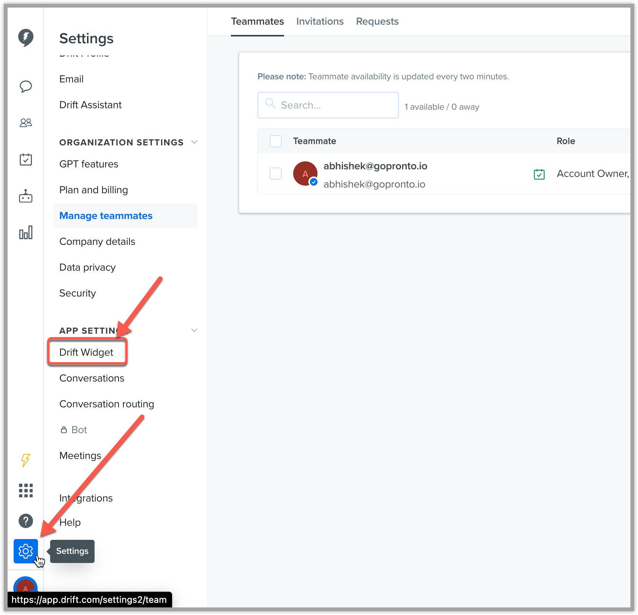Open Email settings
The height and width of the screenshot is (615, 638).
(71, 79)
